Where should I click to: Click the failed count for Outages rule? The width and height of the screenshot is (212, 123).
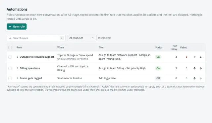coord(186,57)
